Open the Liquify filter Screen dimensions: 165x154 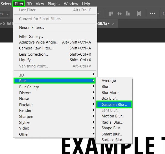click(x=55, y=60)
